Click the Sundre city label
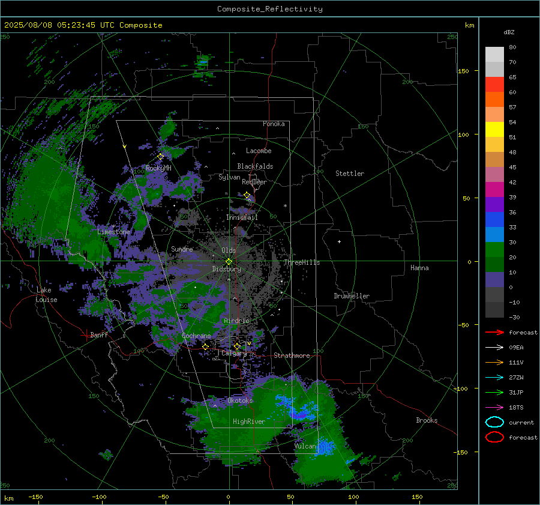Screen dimensions: 540x505 (182, 249)
